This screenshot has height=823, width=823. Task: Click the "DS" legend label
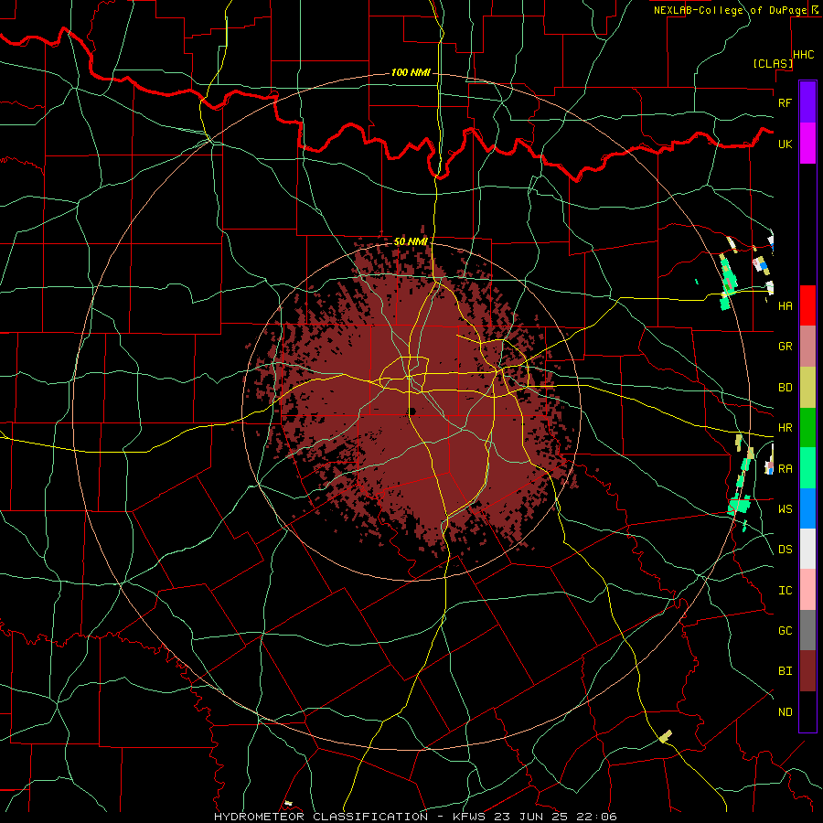click(x=785, y=550)
